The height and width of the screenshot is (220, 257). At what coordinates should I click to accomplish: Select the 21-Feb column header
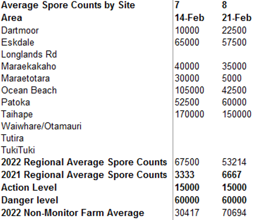[x=236, y=18]
